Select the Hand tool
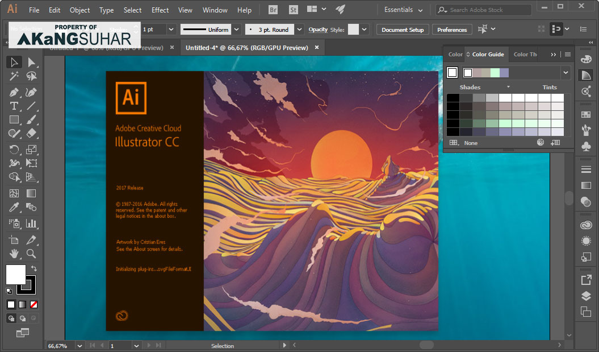 point(14,254)
